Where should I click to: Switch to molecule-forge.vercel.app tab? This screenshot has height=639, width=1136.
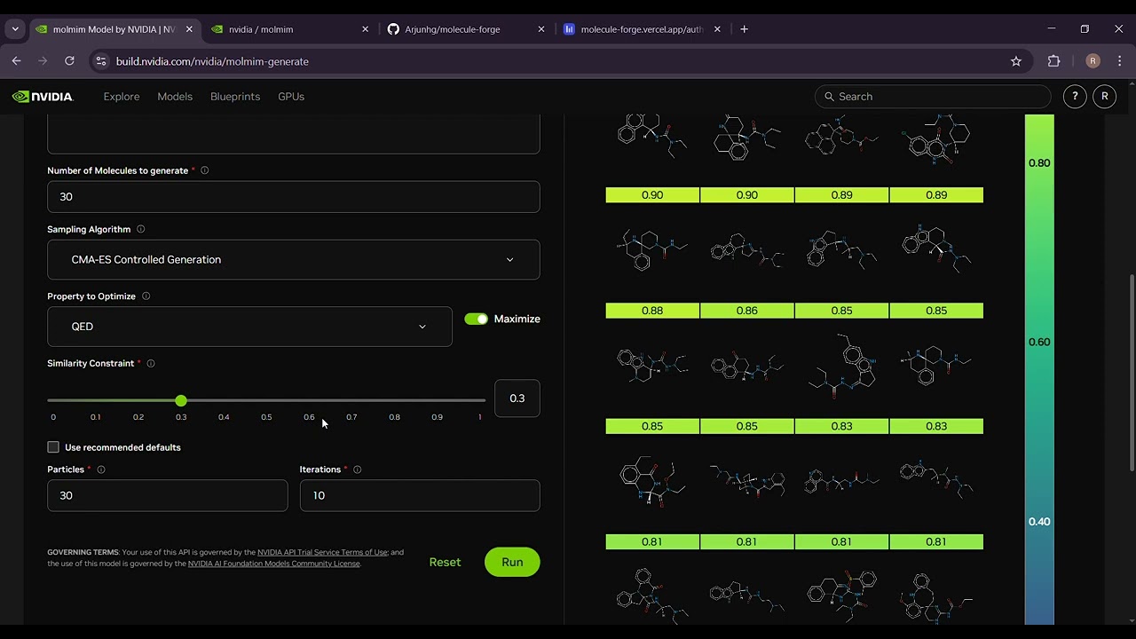tap(642, 29)
